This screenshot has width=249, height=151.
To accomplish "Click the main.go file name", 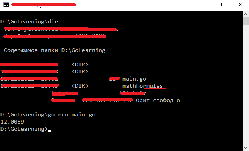I will pos(134,79).
